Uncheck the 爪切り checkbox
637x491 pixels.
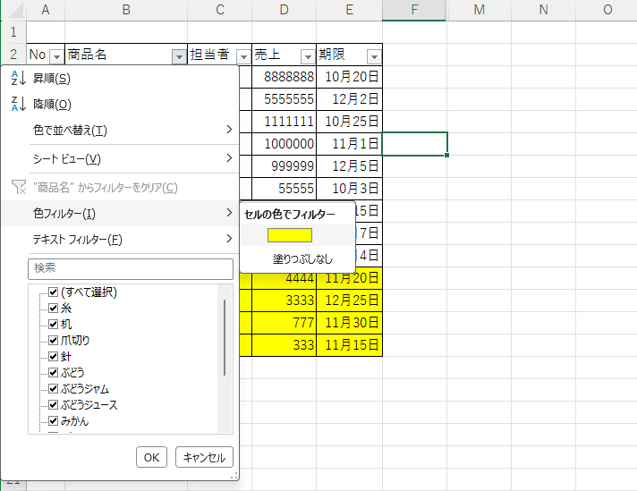53,340
